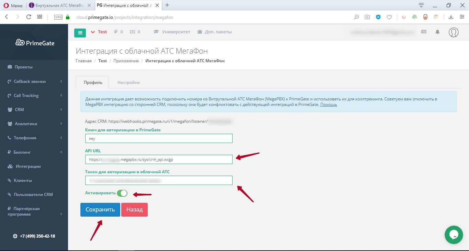Open browser downloads panel
Image resolution: width=469 pixels, height=251 pixels.
(451, 17)
